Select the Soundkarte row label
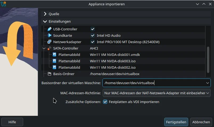 click(x=63, y=35)
